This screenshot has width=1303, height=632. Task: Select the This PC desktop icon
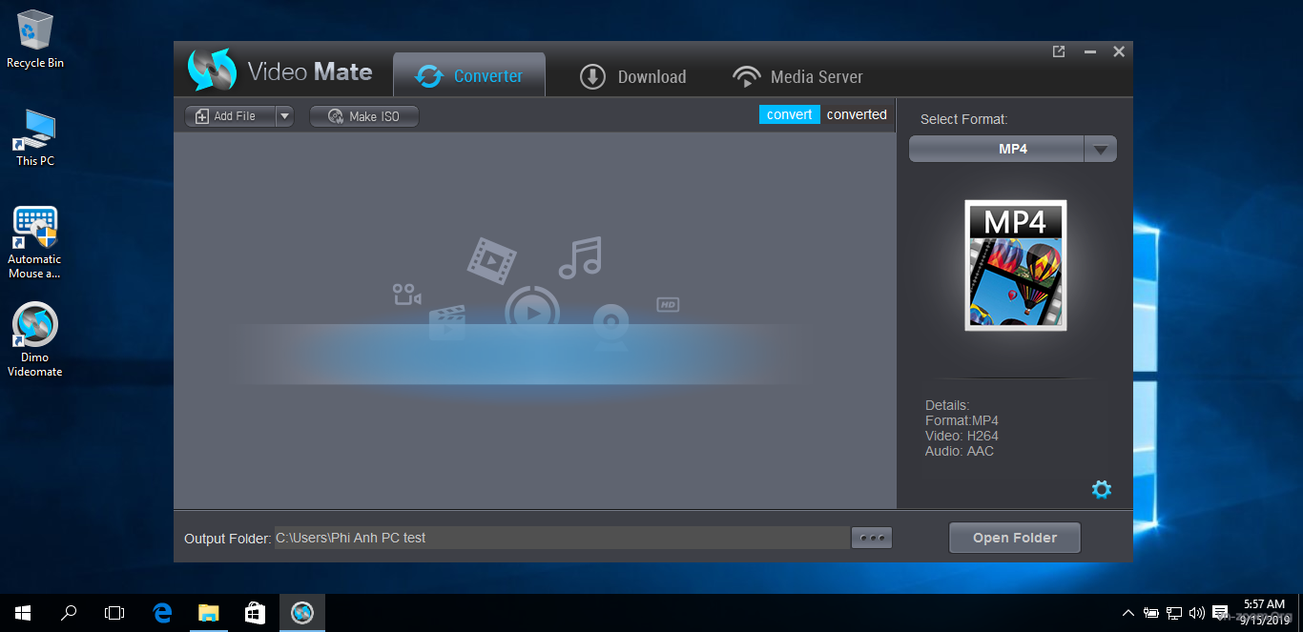pyautogui.click(x=35, y=138)
